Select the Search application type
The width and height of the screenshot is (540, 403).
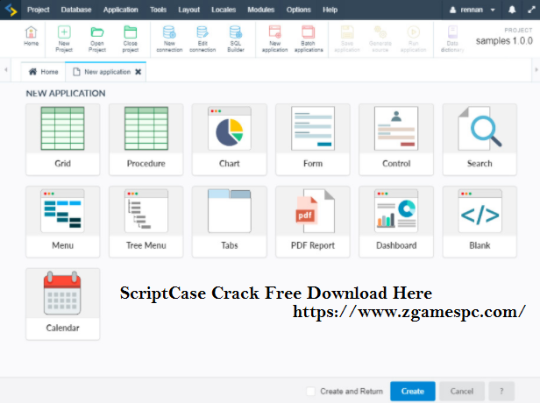(480, 139)
